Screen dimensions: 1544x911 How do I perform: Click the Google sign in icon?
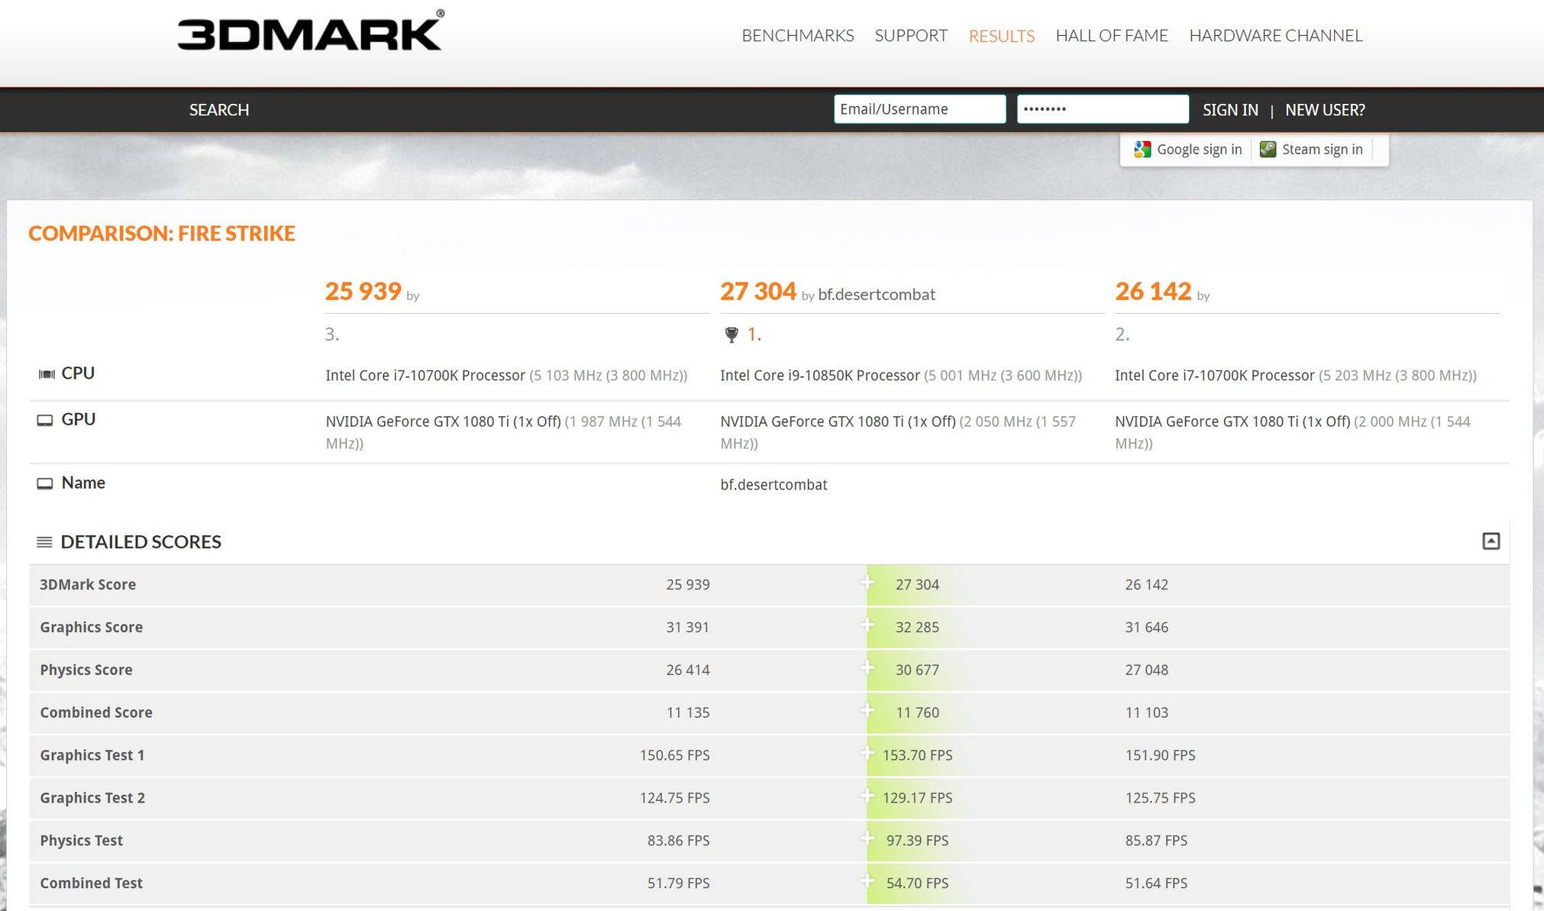[x=1142, y=150]
